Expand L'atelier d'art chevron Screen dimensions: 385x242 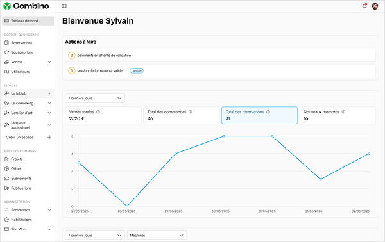pyautogui.click(x=49, y=113)
